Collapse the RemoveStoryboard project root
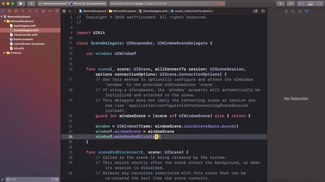Screen dimensions: 325x182 (x=2, y=17)
